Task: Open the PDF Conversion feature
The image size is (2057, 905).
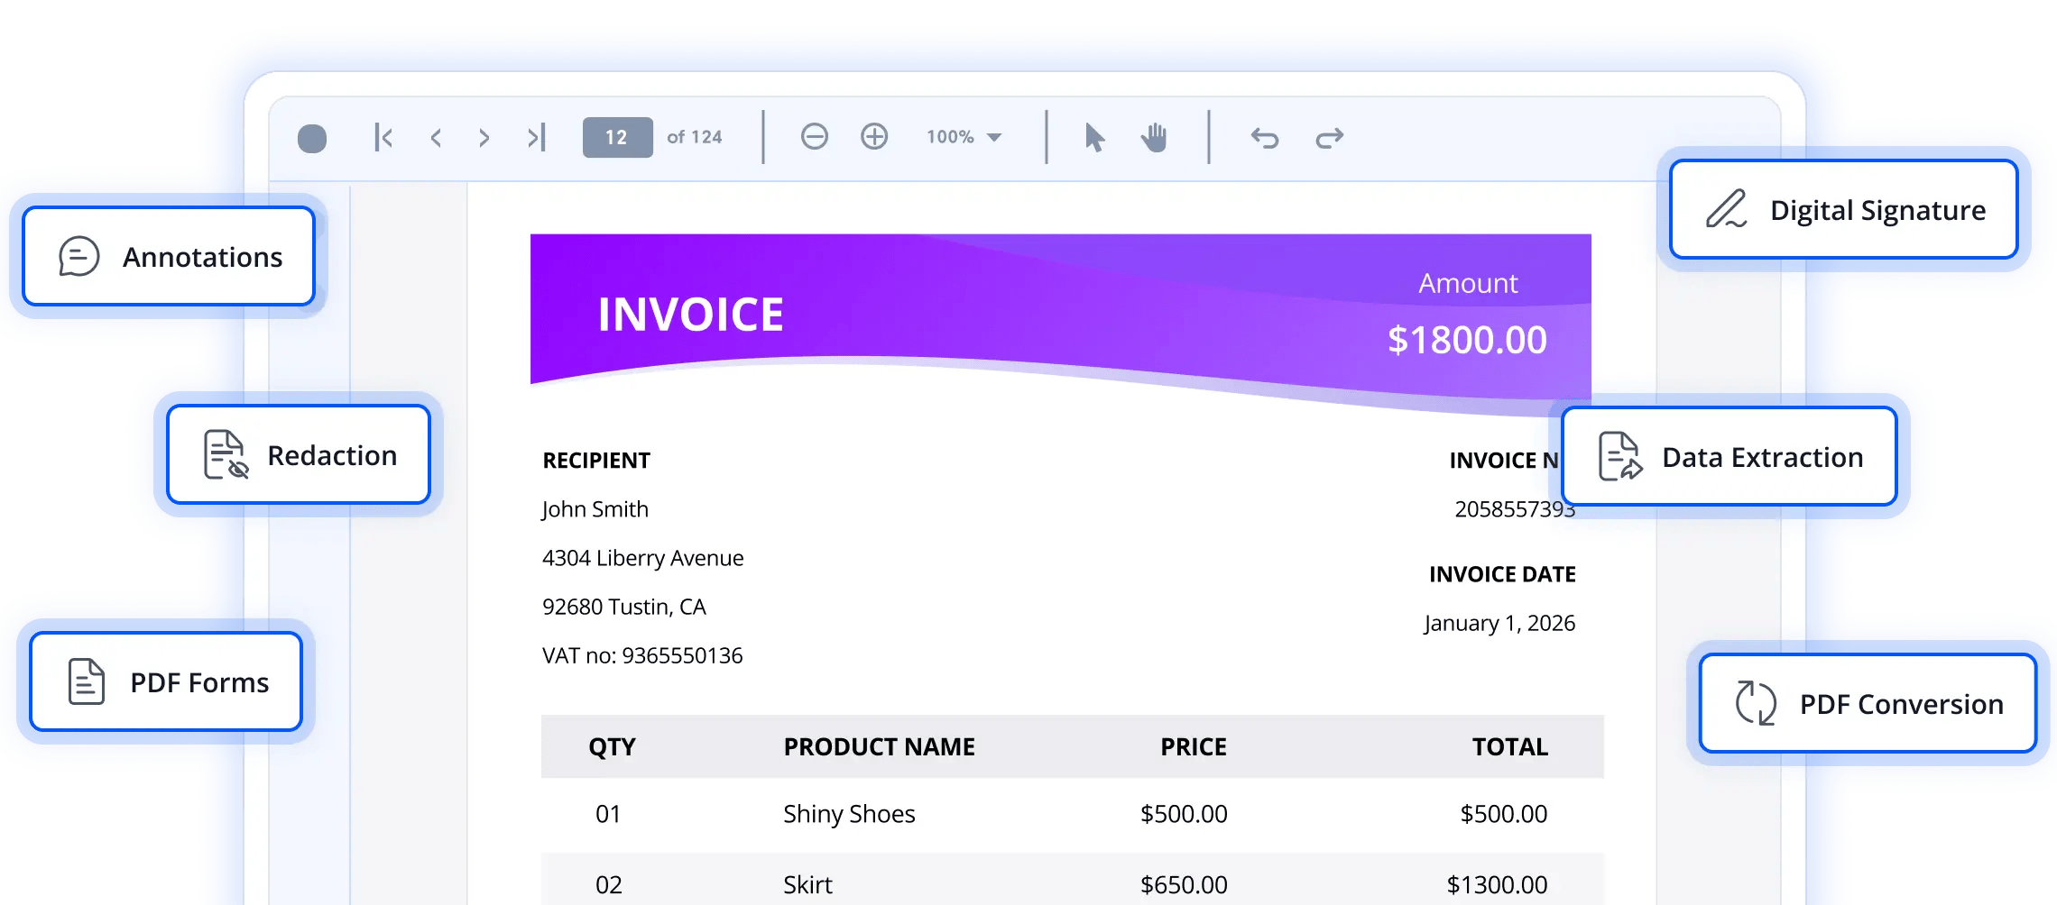Action: coord(1868,704)
